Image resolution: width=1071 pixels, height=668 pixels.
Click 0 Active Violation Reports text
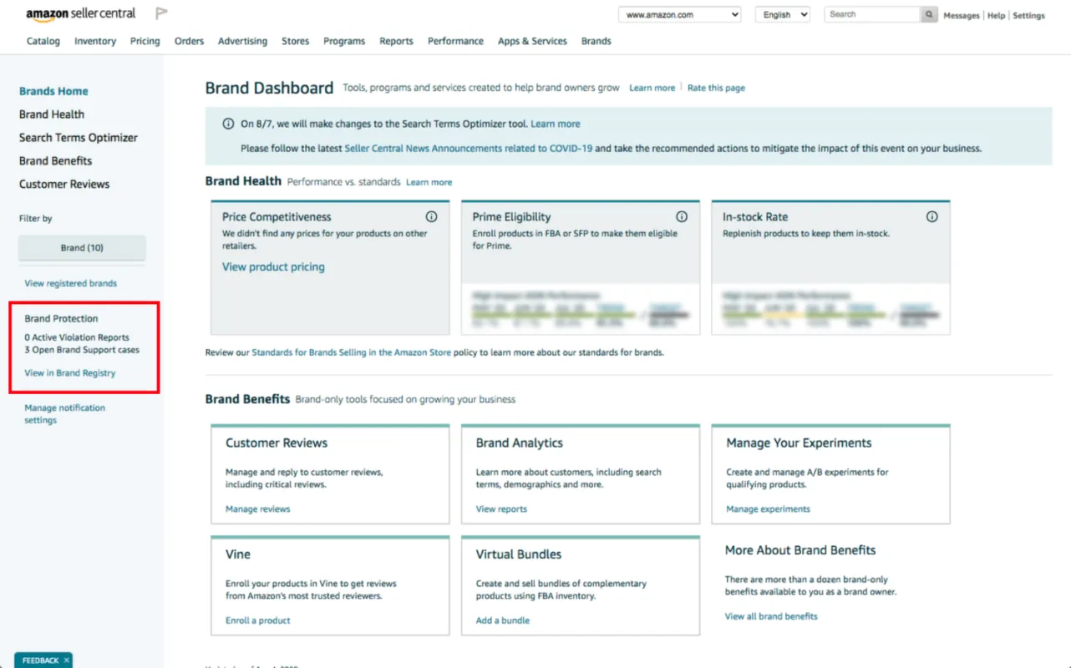(77, 338)
